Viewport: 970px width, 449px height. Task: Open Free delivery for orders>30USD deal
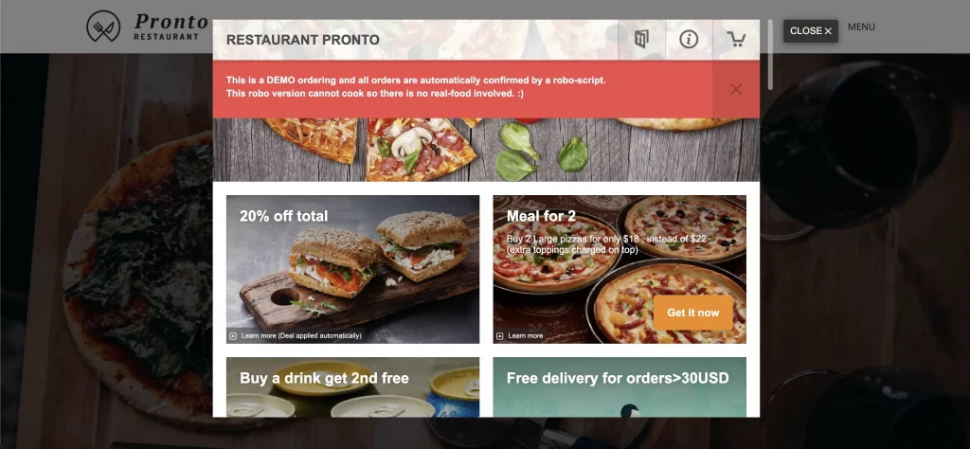[620, 387]
